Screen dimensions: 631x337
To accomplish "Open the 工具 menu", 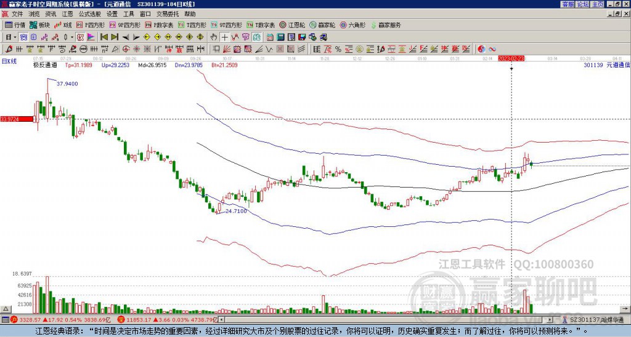I will tap(129, 14).
